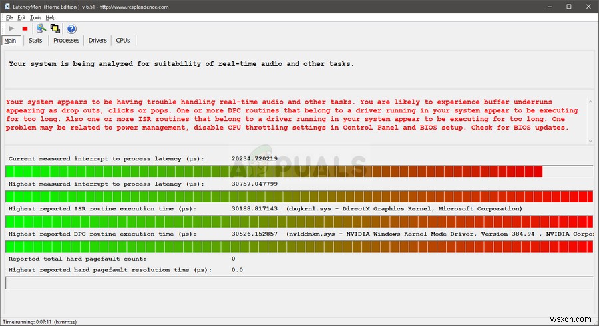Click the highest latency value 30757.047799
The image size is (599, 326).
coord(254,184)
